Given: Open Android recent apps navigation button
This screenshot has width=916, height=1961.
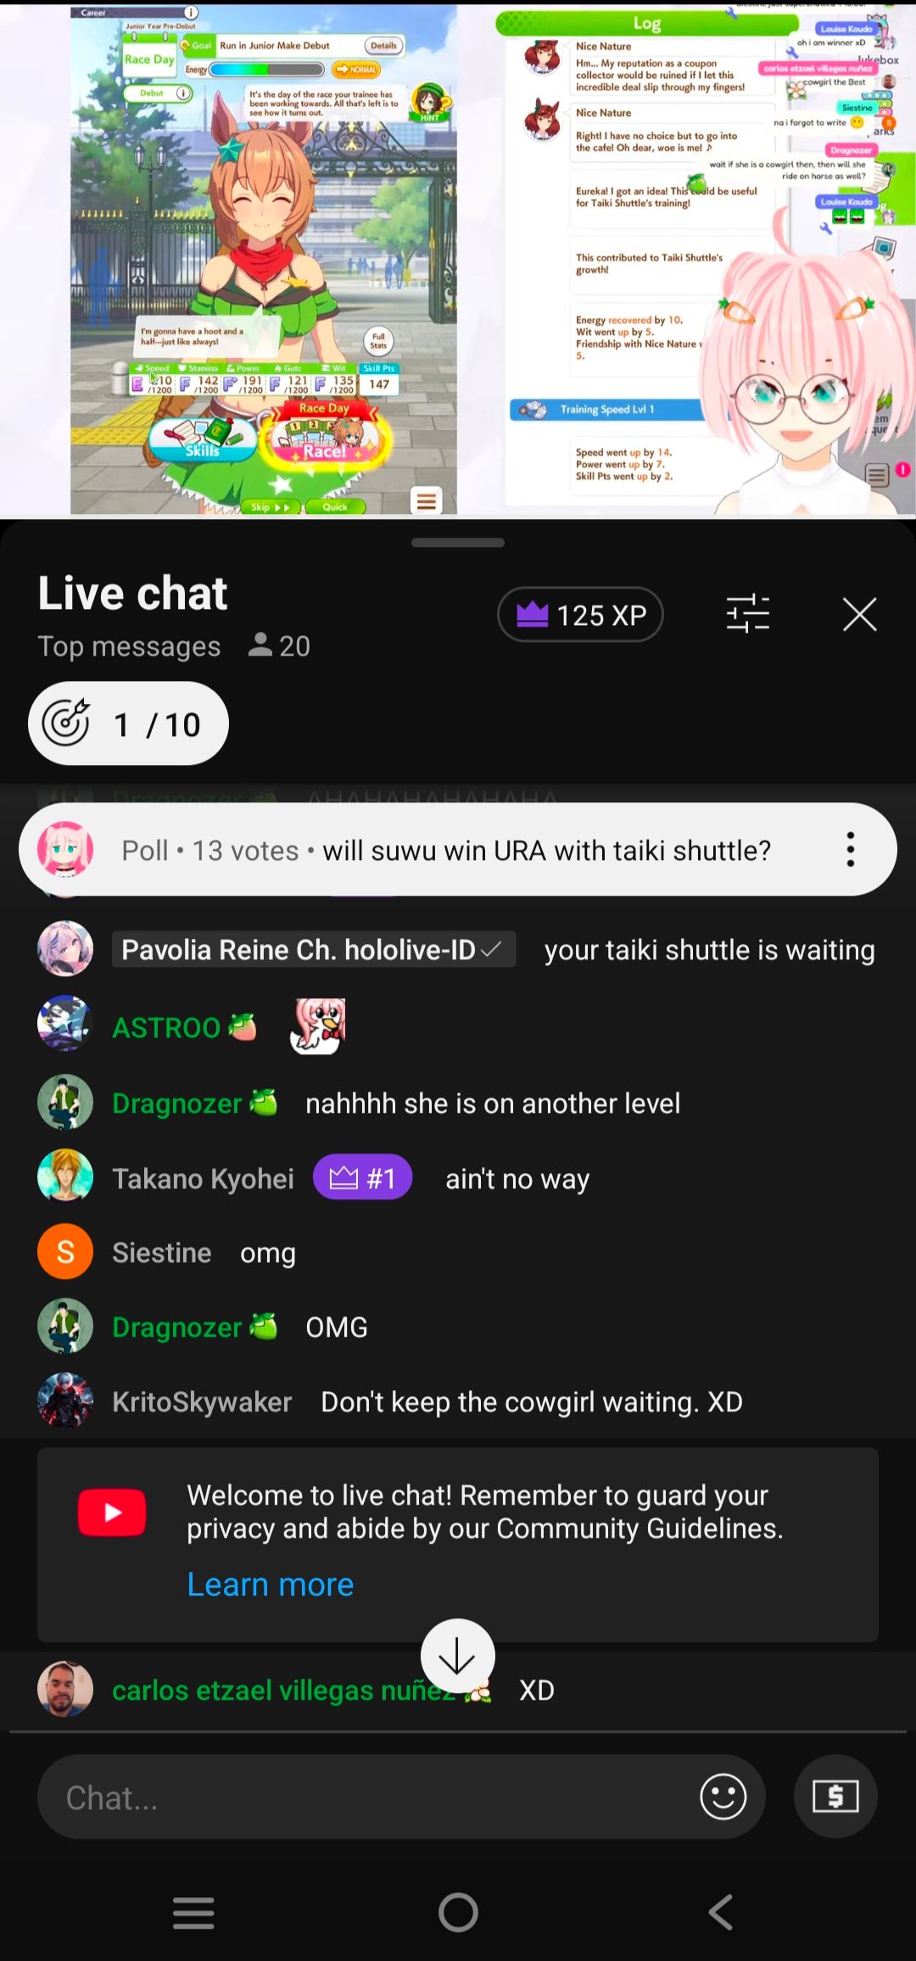Looking at the screenshot, I should 193,1913.
